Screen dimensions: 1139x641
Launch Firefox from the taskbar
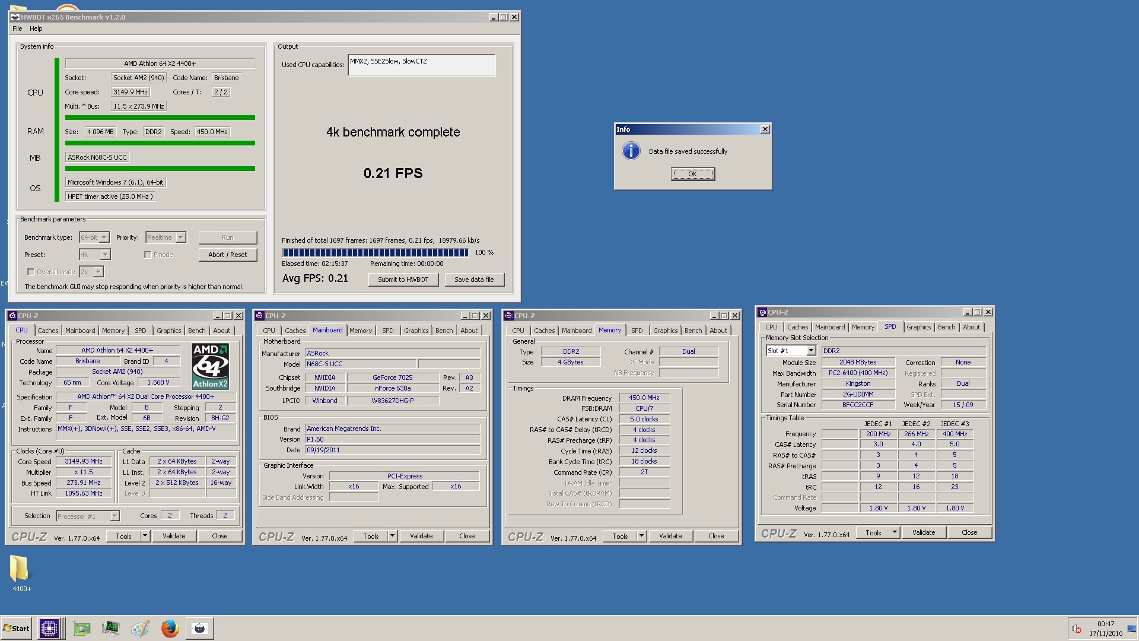pos(170,628)
